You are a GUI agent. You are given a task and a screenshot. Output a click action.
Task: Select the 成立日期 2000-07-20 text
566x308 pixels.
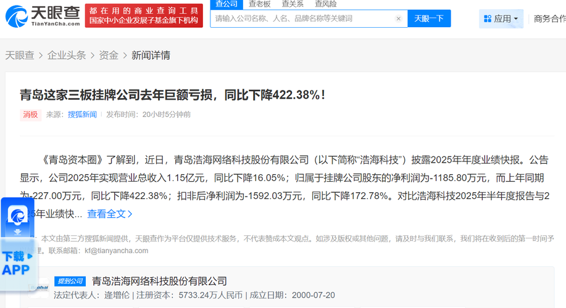point(292,296)
